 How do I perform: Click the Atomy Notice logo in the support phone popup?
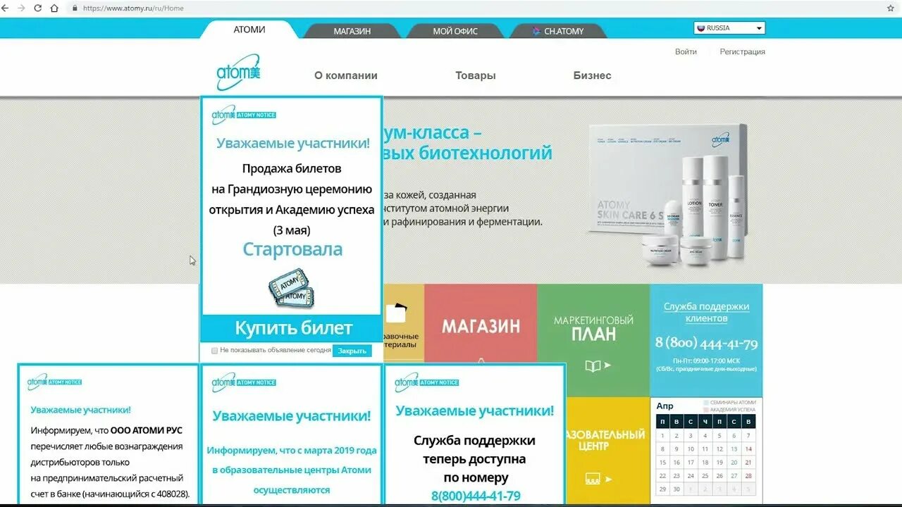pos(426,382)
